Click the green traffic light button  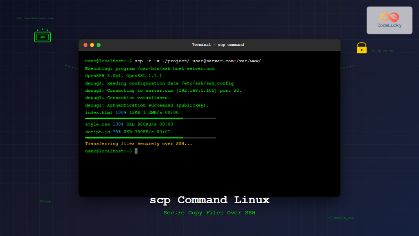pos(98,45)
